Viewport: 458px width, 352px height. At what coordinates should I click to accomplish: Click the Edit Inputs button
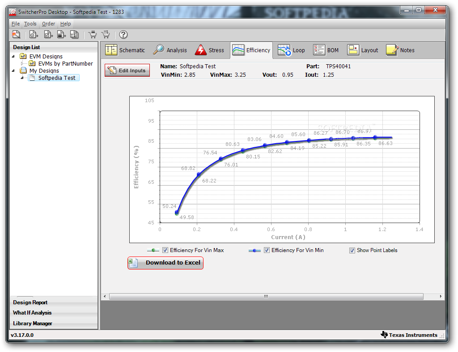pos(127,70)
